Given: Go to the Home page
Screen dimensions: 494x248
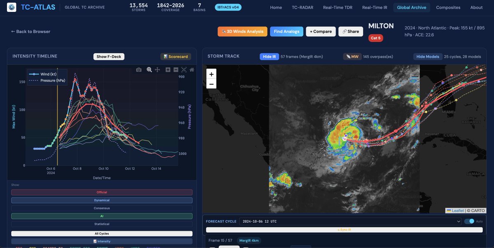Looking at the screenshot, I should click(x=276, y=7).
